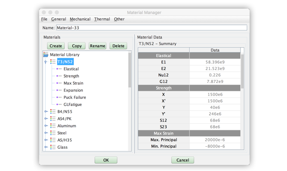The image size is (287, 171).
Task: Click the Max. Principal value 20000e-6
Action: pyautogui.click(x=215, y=140)
